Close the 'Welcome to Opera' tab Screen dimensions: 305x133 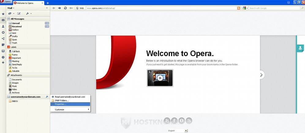(43, 3)
